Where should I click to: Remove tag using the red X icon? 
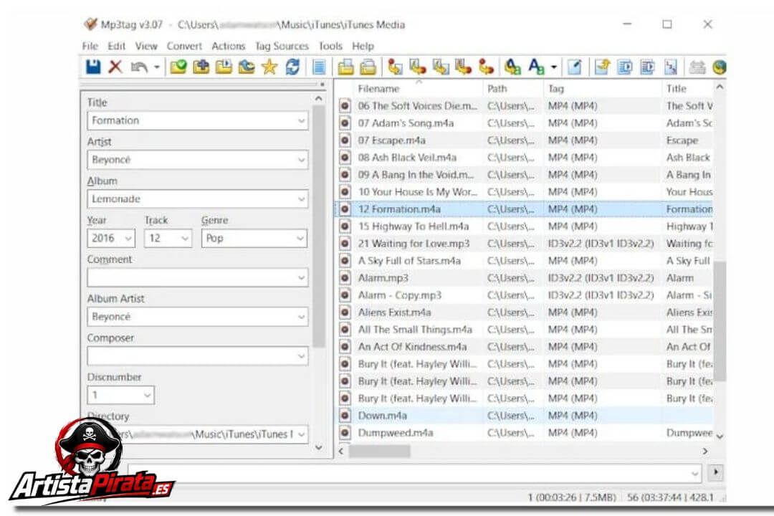click(115, 67)
